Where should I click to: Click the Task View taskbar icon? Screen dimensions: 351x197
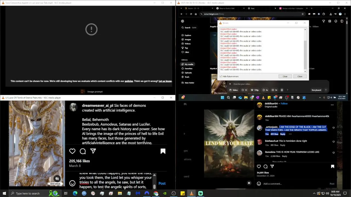point(66,193)
